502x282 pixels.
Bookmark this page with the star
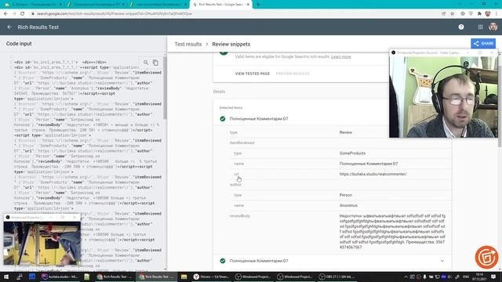click(452, 14)
